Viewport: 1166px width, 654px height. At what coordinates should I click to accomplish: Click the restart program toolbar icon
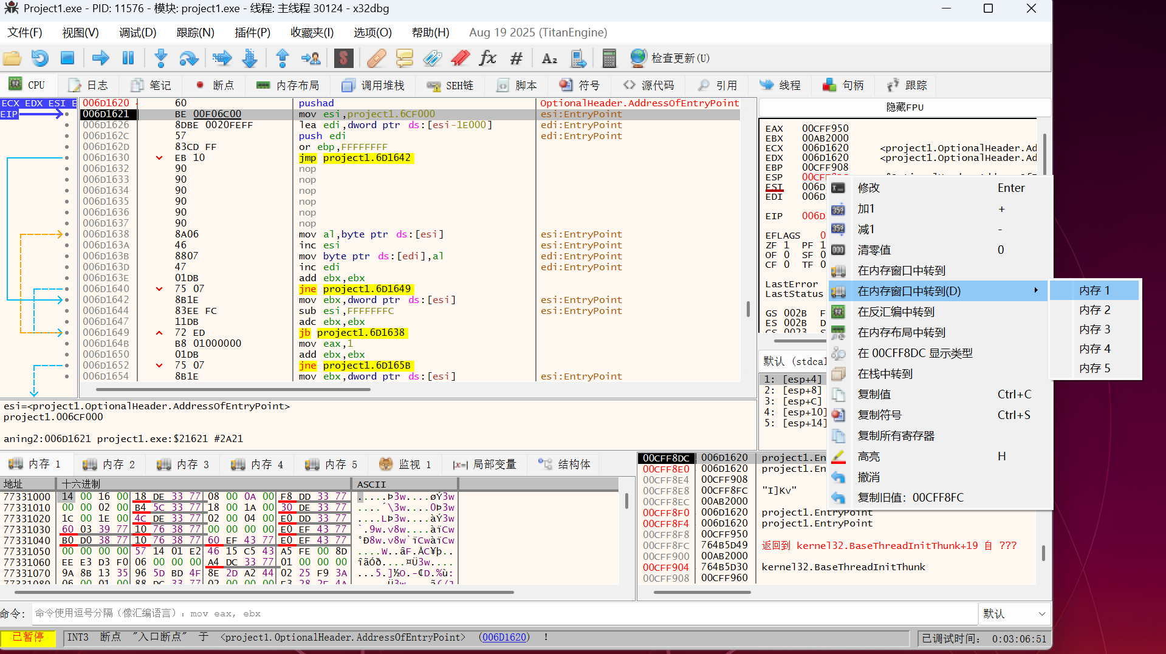point(39,58)
